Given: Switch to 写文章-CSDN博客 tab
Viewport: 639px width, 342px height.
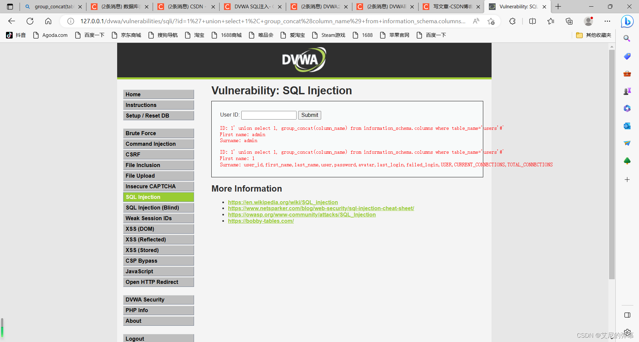Looking at the screenshot, I should (x=452, y=7).
